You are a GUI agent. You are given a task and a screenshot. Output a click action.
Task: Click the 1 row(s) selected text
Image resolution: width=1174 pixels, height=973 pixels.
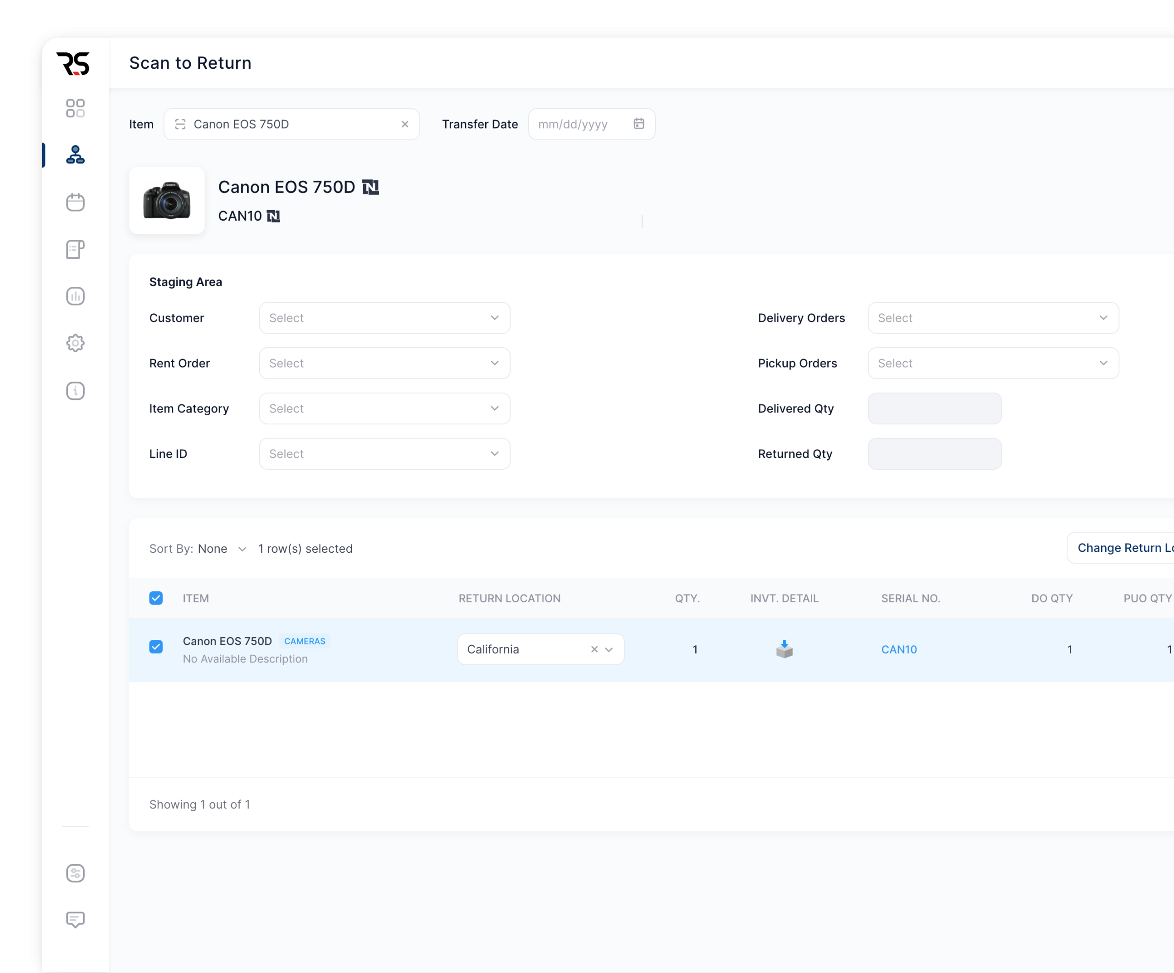305,549
